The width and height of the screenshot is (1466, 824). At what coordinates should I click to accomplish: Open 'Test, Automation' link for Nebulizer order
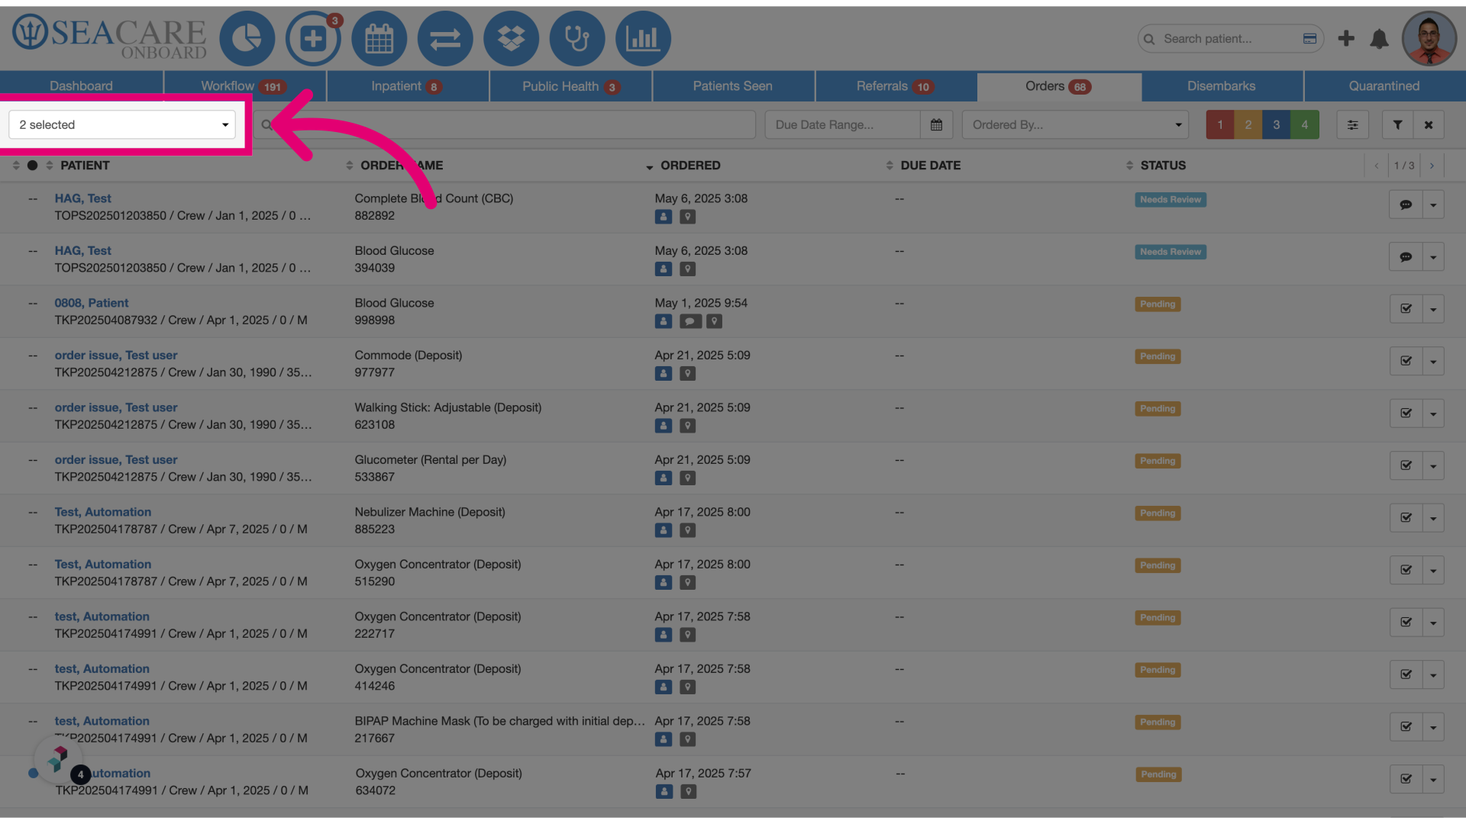click(103, 512)
